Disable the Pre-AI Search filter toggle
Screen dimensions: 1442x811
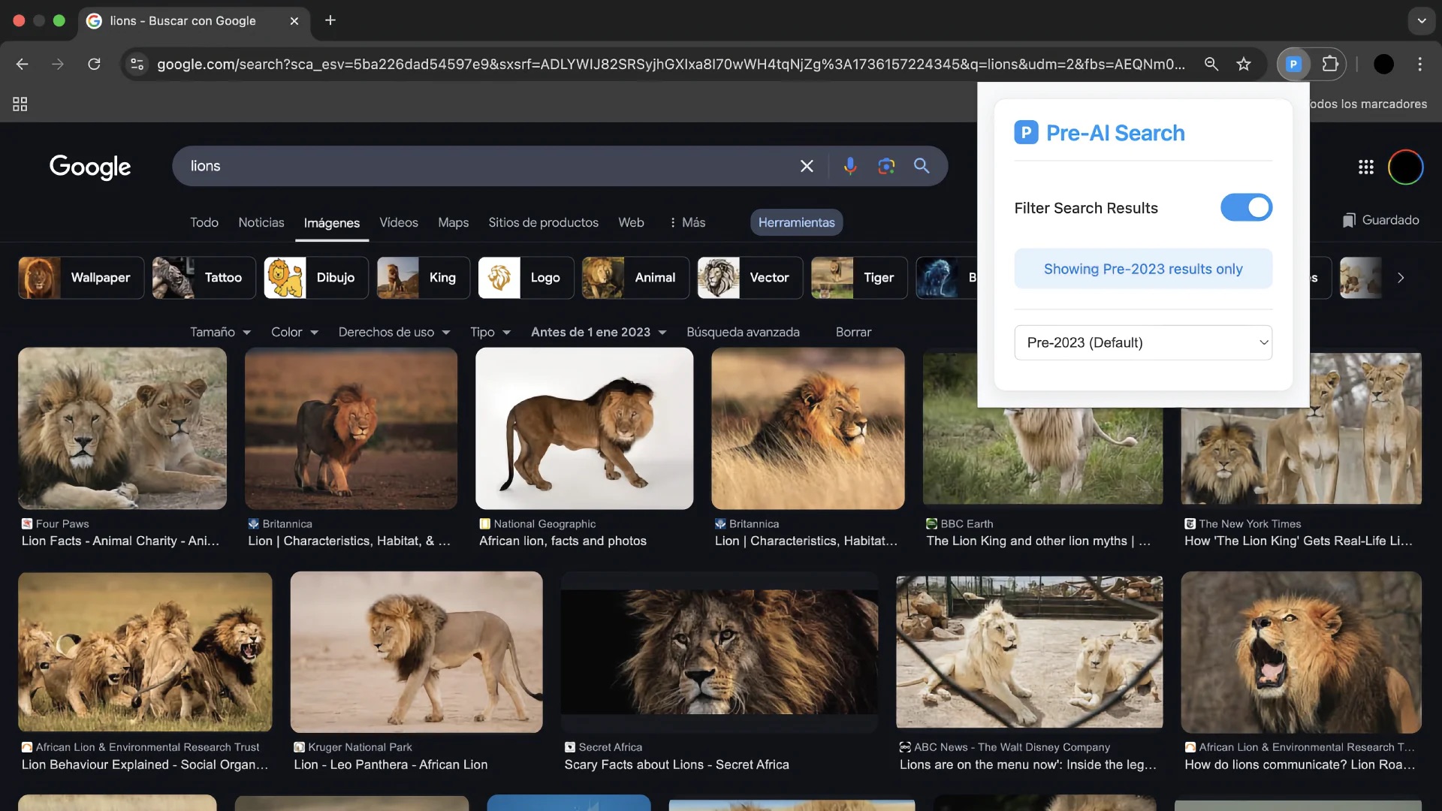[1247, 207]
